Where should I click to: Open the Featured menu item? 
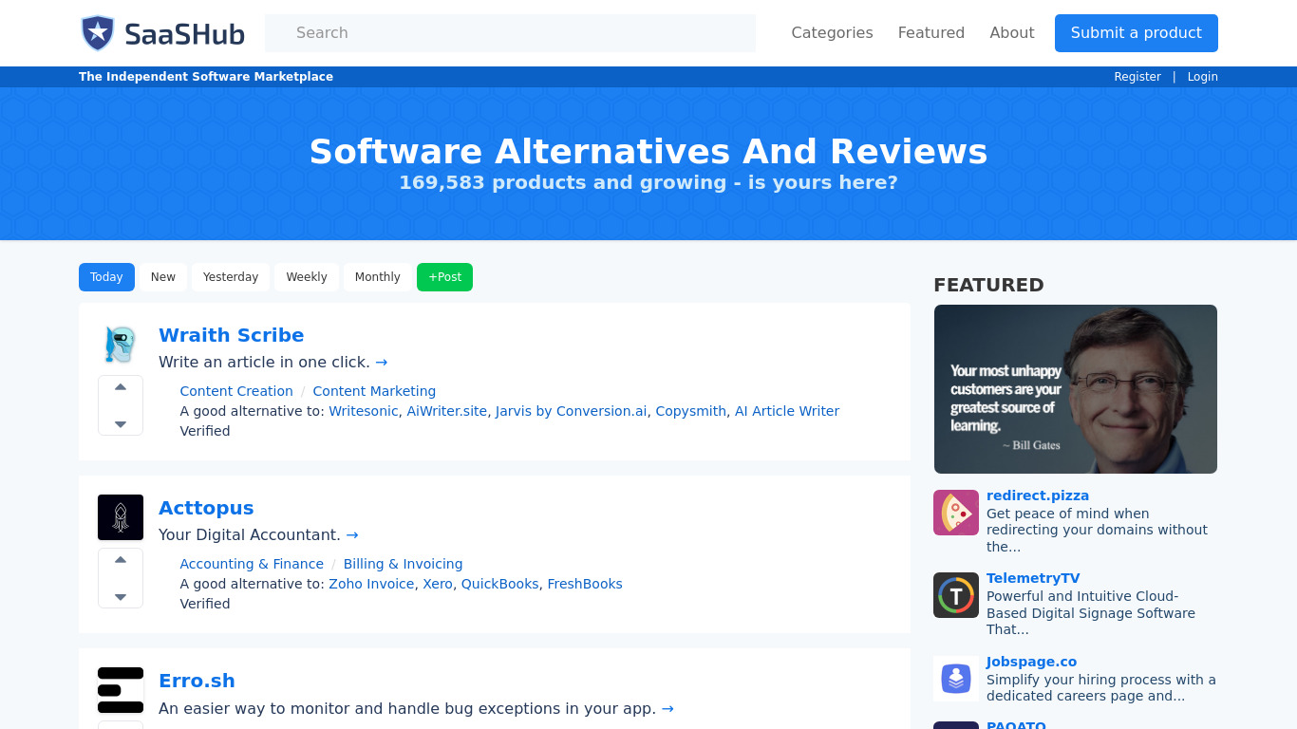point(931,32)
